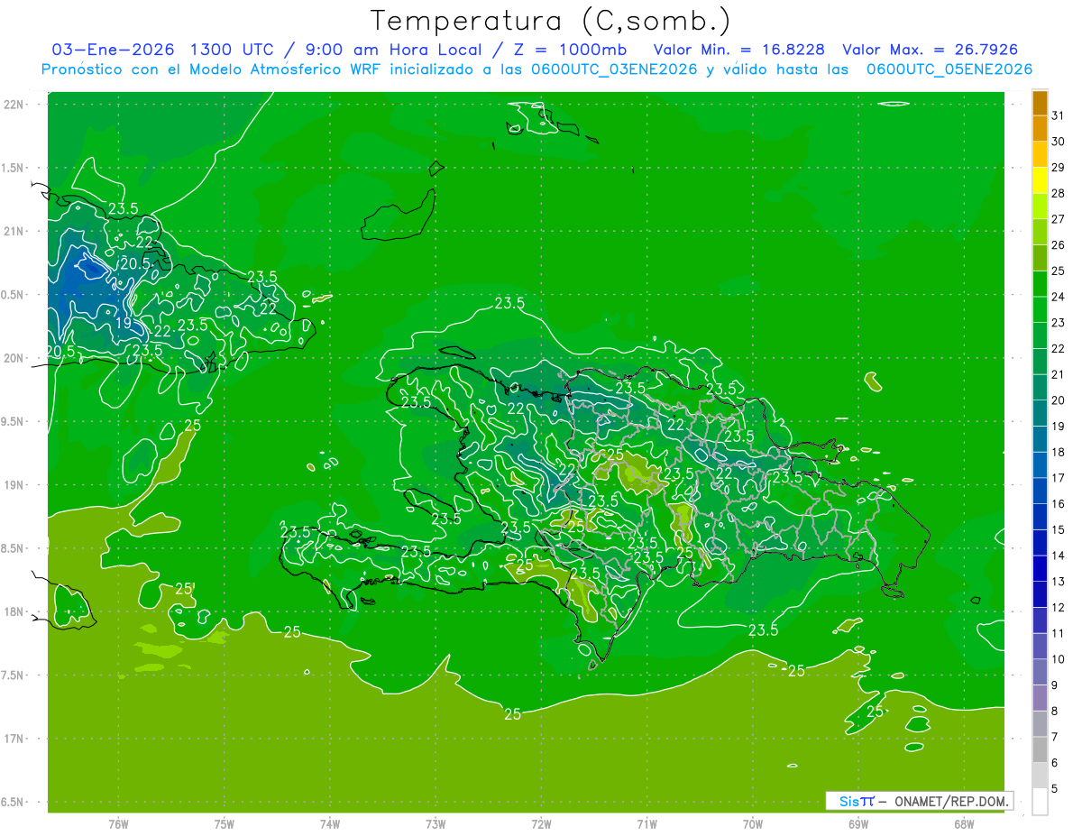Image resolution: width=1082 pixels, height=836 pixels.
Task: Pick the yellow colorbar band between 28 and 29
Action: point(1040,180)
